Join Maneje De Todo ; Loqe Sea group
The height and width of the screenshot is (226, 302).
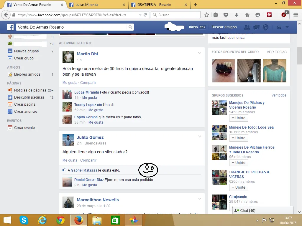coord(238,138)
